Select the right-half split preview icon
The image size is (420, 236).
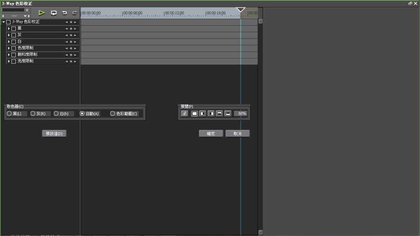click(203, 114)
